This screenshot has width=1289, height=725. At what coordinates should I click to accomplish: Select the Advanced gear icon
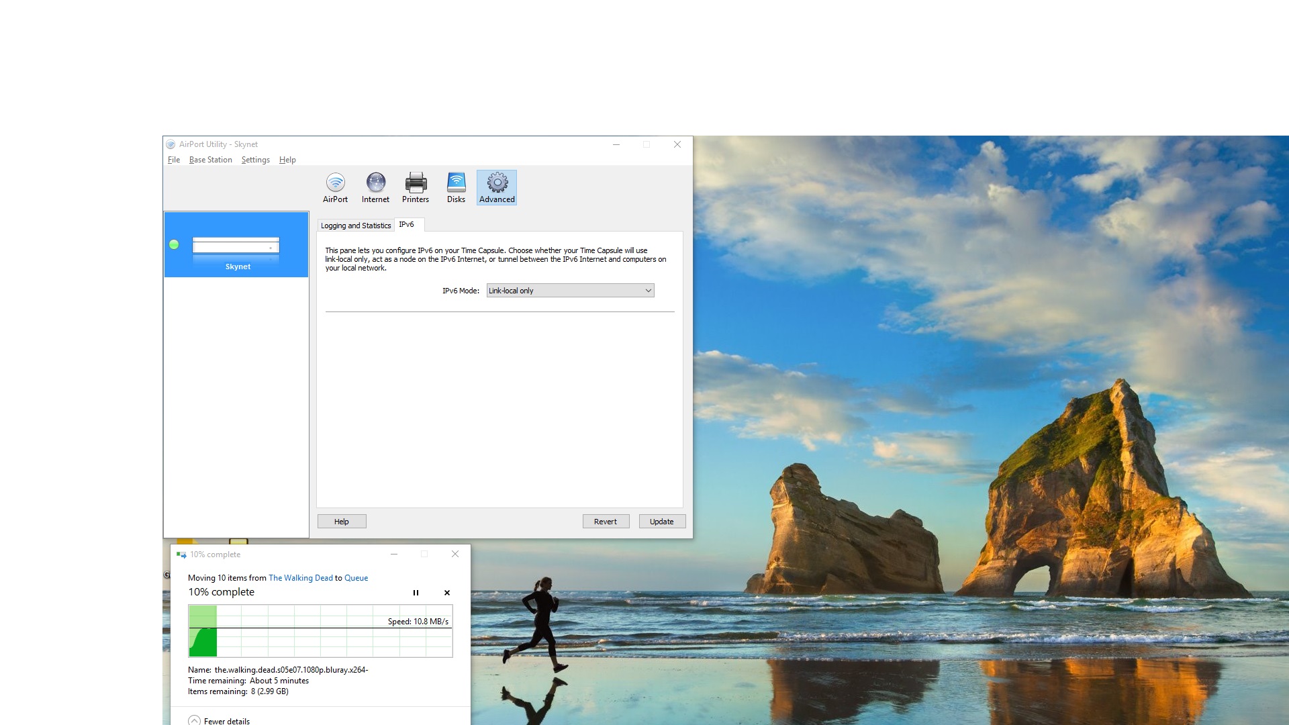click(x=497, y=187)
